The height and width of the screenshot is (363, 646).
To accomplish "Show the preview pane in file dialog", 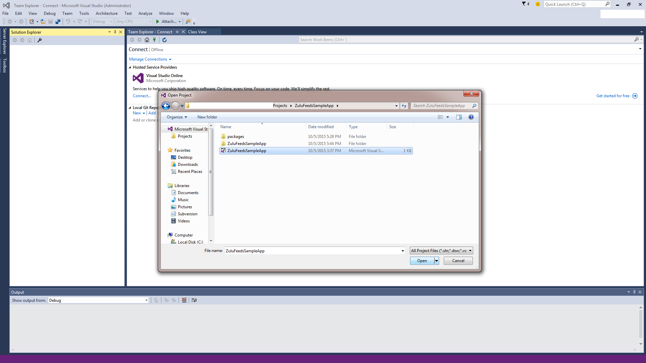I will (x=459, y=117).
